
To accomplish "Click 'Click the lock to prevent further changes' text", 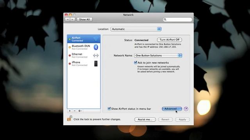I will [x=97, y=119].
